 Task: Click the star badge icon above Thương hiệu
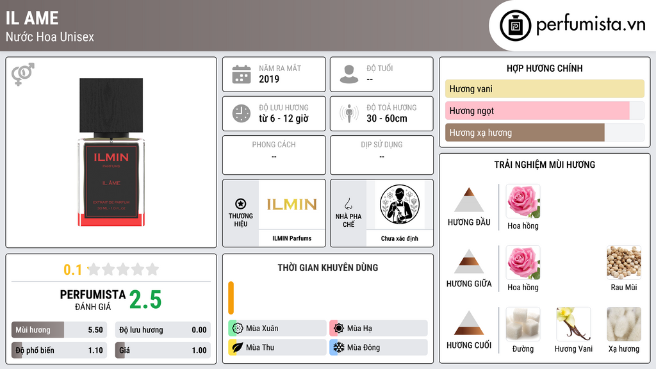(241, 204)
